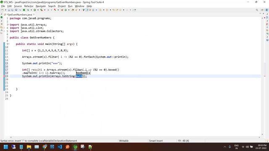Toggle the highlighted Mark Occurrences toolbar button
This screenshot has height=151, width=269.
[x=87, y=10]
